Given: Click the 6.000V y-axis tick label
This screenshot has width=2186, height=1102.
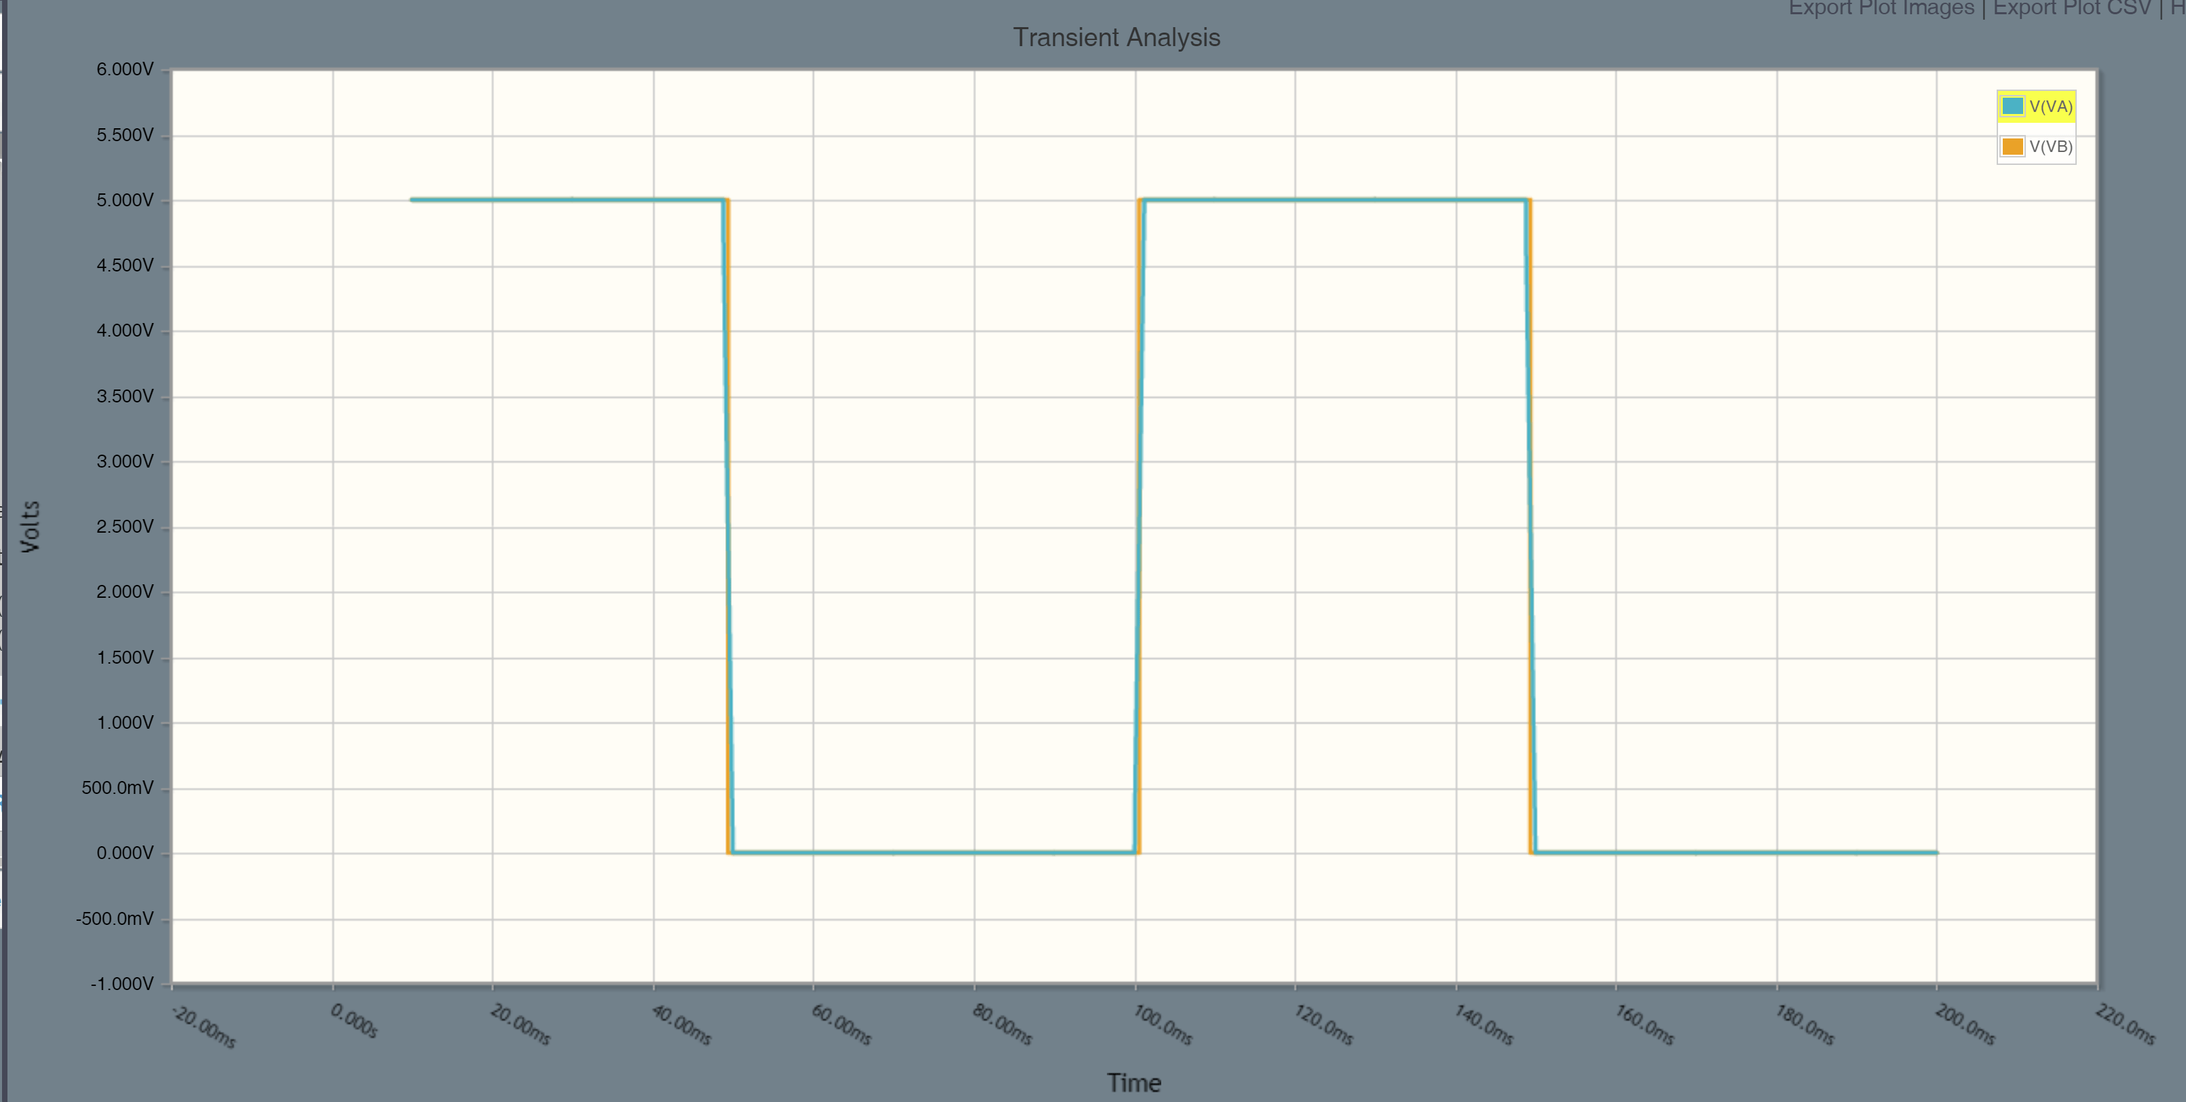Looking at the screenshot, I should (x=125, y=70).
